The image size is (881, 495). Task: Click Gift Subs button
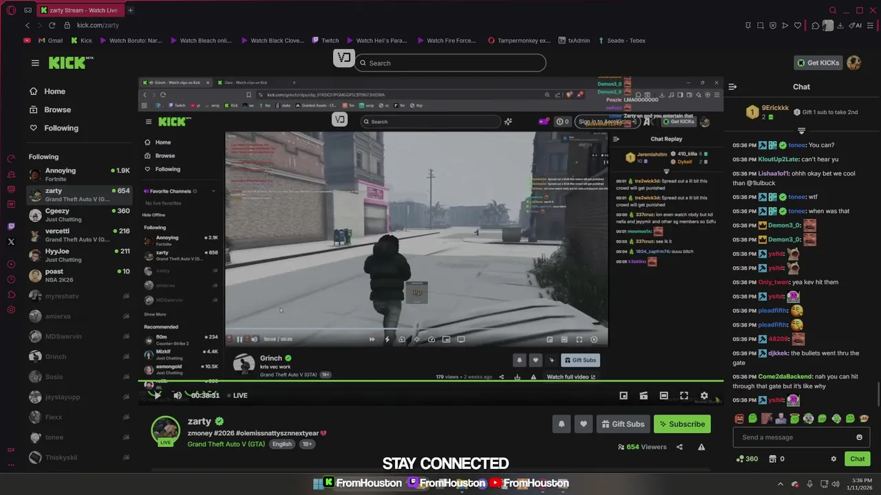623,424
